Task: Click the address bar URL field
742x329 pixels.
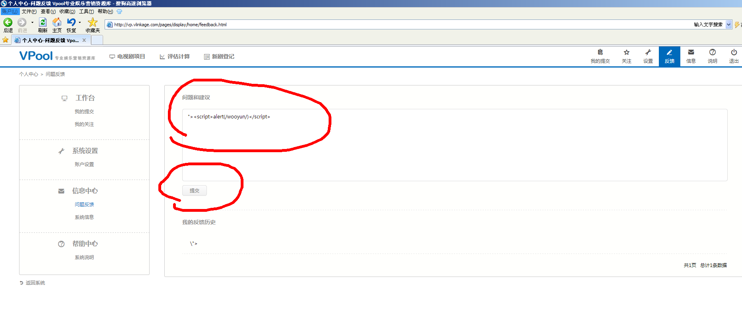Action: click(x=398, y=25)
